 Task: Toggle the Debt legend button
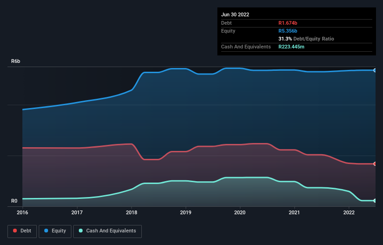(x=22, y=231)
